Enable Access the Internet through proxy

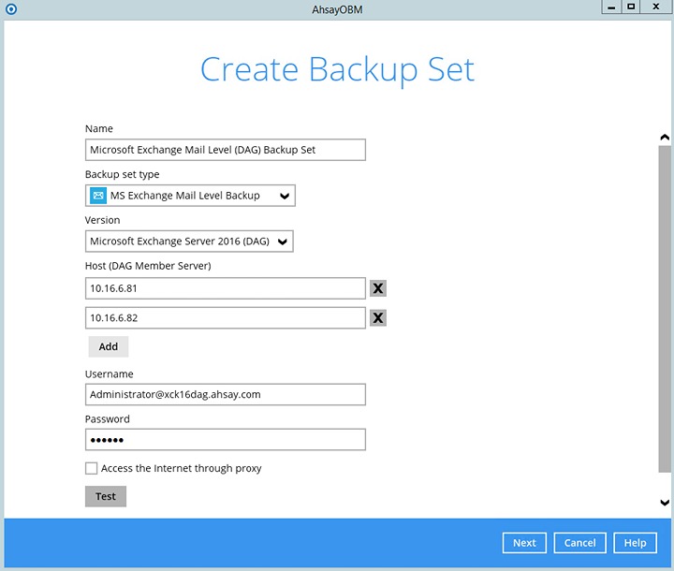pos(92,468)
